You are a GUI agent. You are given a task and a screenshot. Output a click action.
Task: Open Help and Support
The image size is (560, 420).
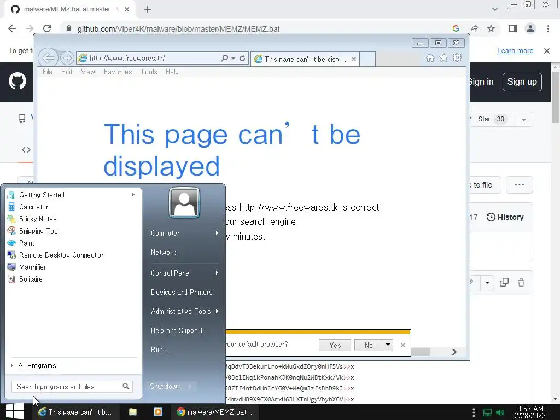(x=184, y=330)
